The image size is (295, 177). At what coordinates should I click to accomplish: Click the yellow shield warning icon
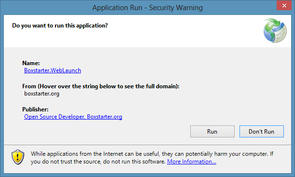[x=18, y=157]
